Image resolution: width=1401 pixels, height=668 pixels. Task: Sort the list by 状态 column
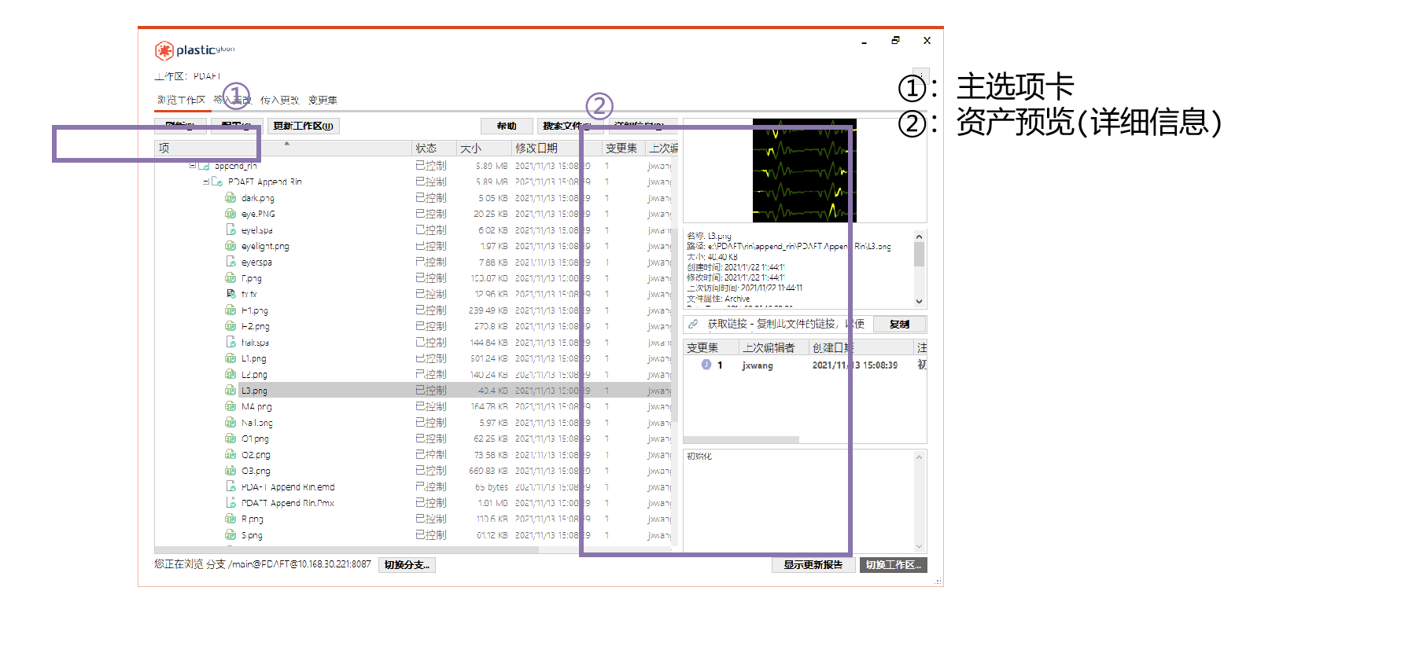[x=426, y=148]
